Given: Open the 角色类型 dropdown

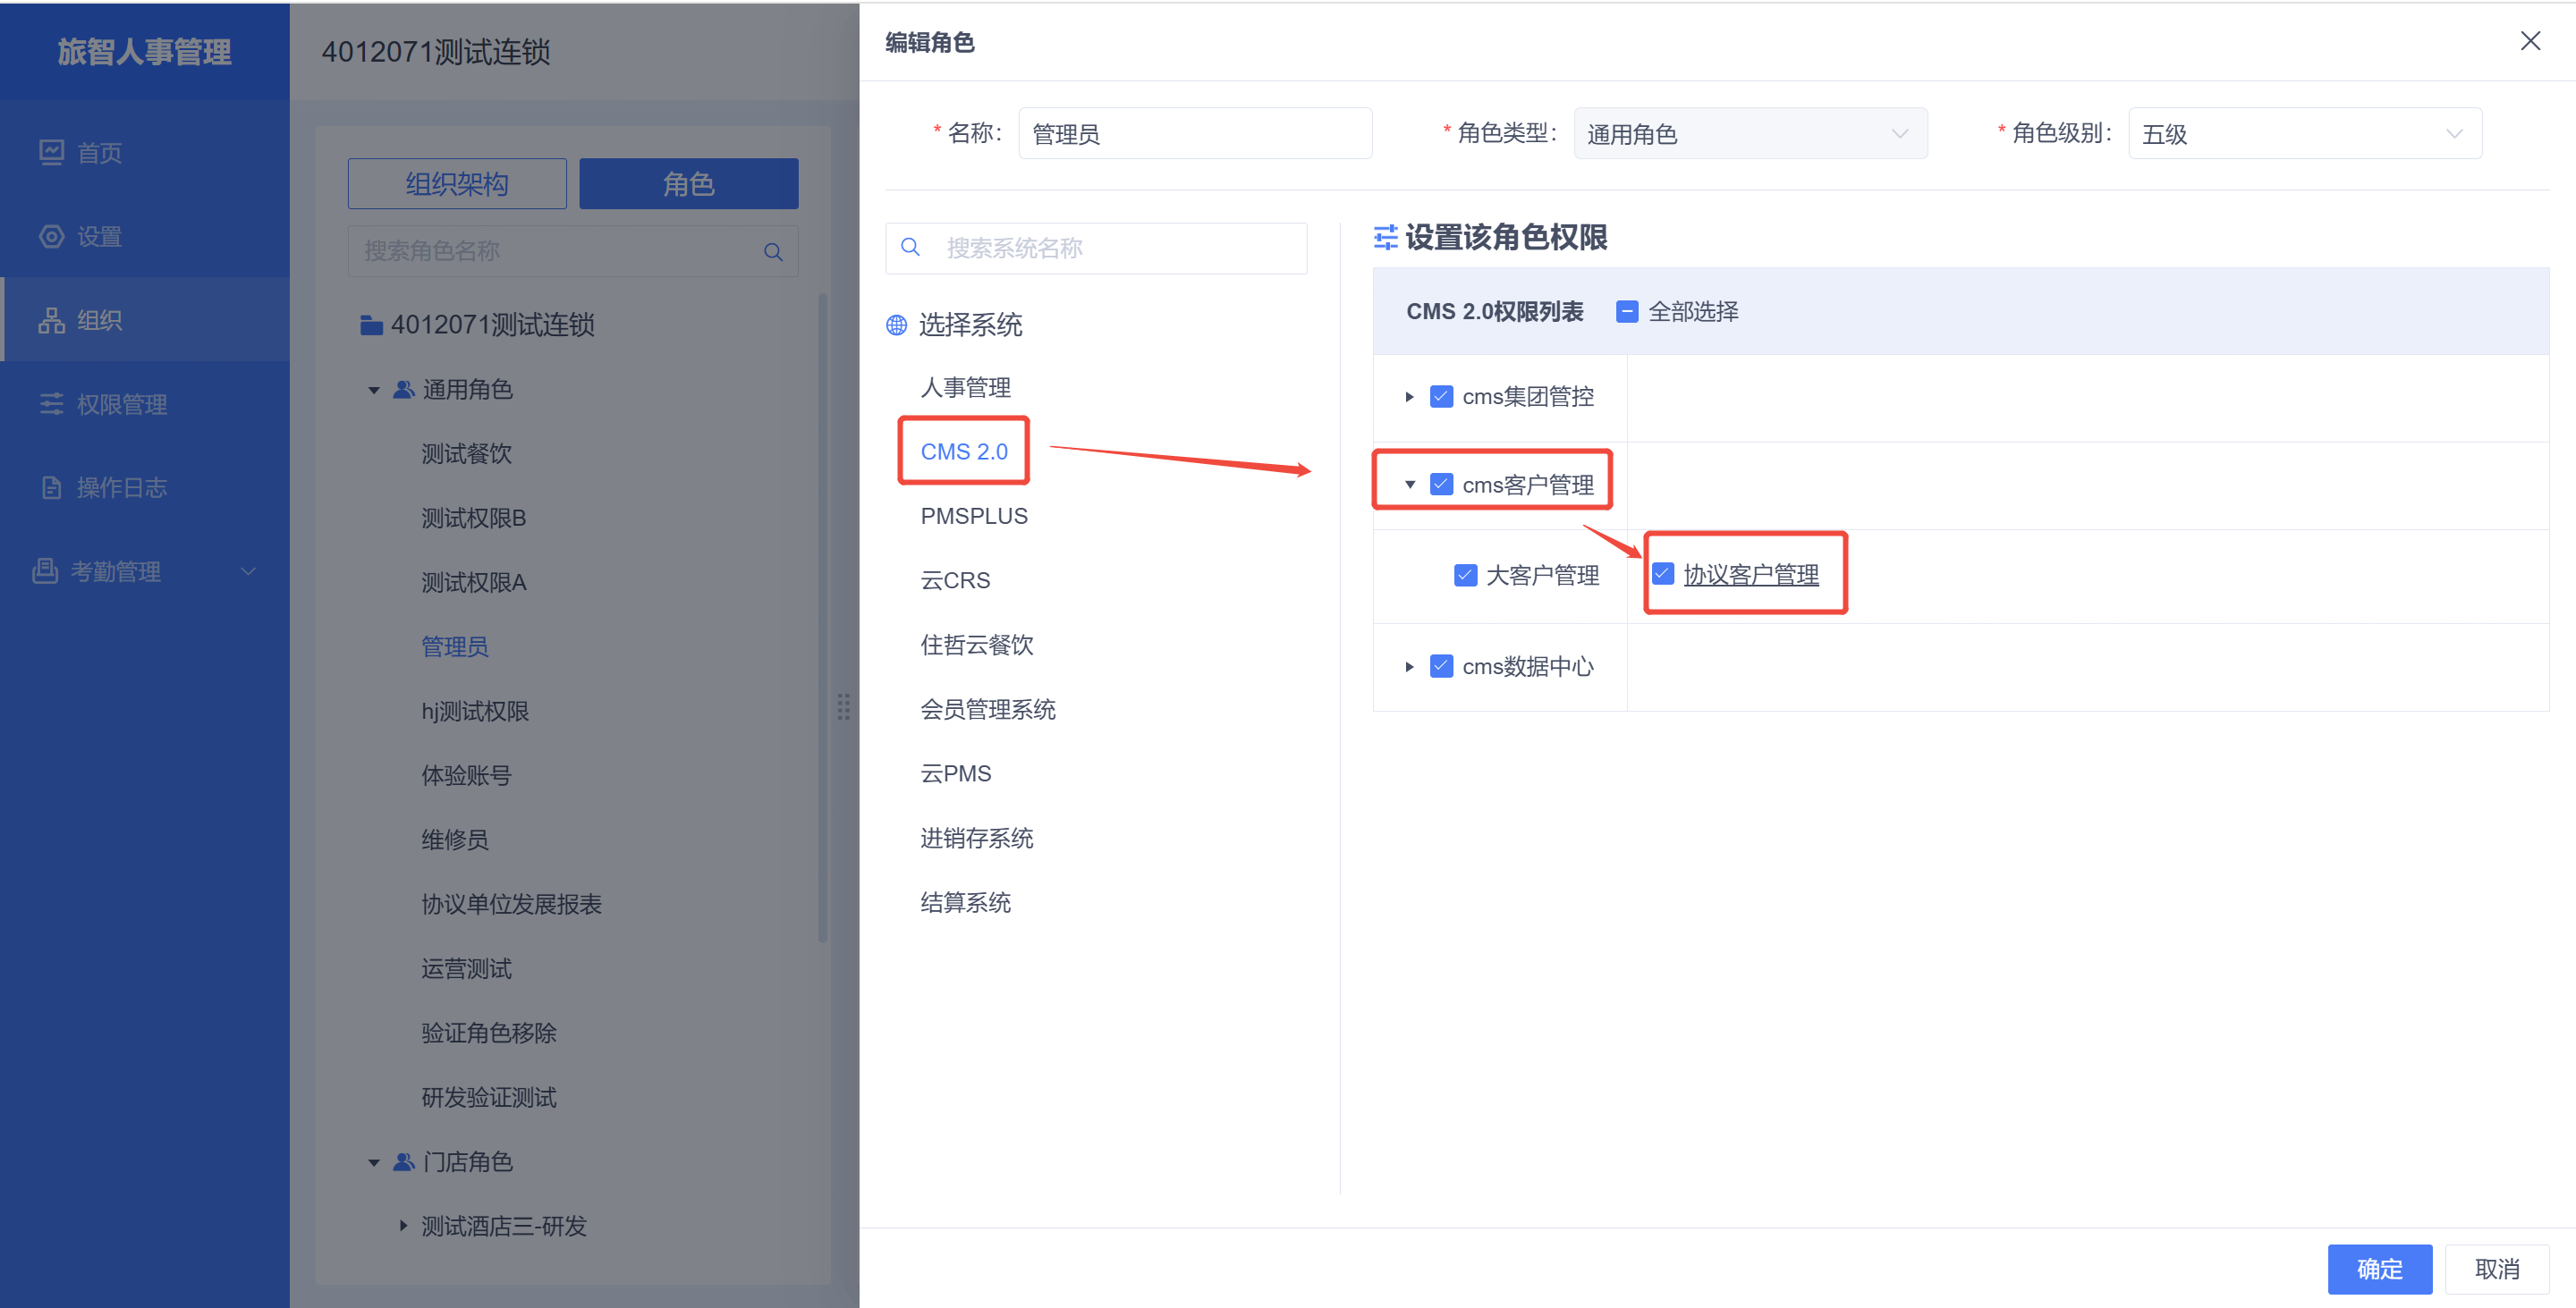Looking at the screenshot, I should [1750, 133].
